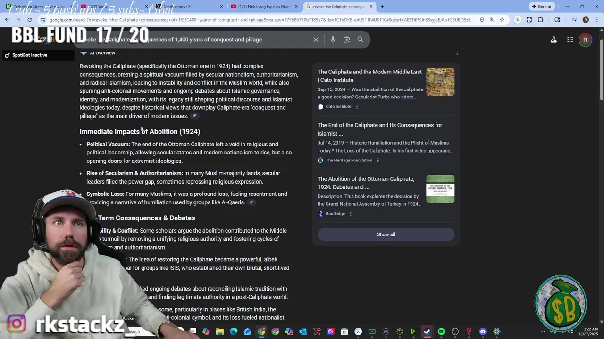This screenshot has width=604, height=339.
Task: Open the location permission icon in address bar
Action: 481,20
